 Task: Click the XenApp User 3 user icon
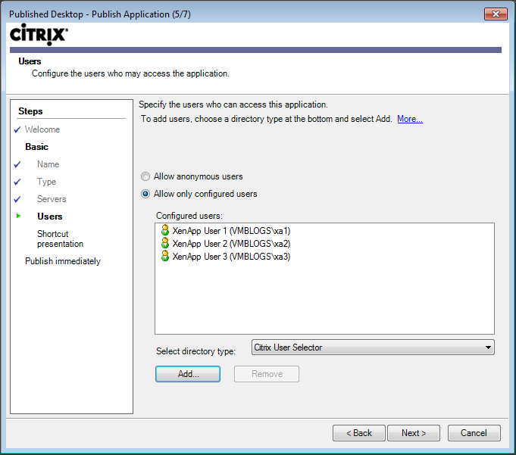[165, 256]
